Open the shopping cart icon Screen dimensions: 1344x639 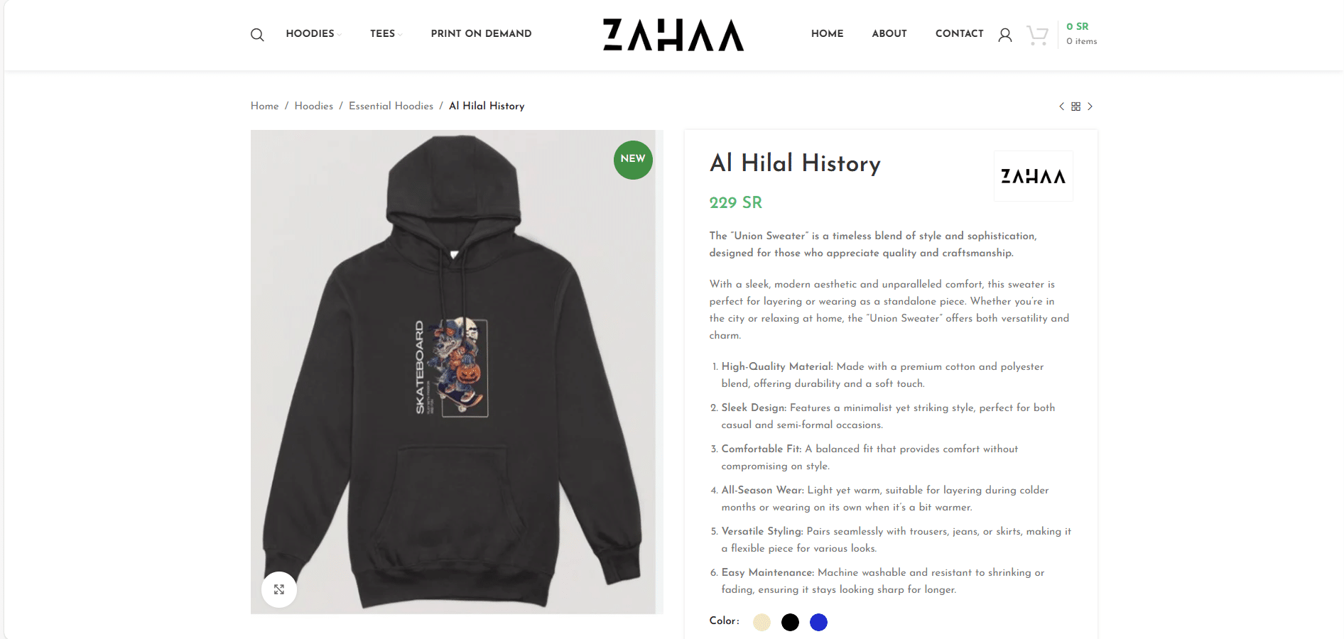point(1038,35)
